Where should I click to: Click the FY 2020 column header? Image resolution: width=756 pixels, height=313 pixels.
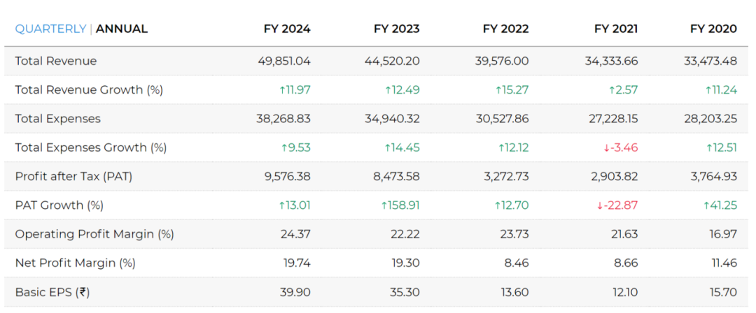713,29
